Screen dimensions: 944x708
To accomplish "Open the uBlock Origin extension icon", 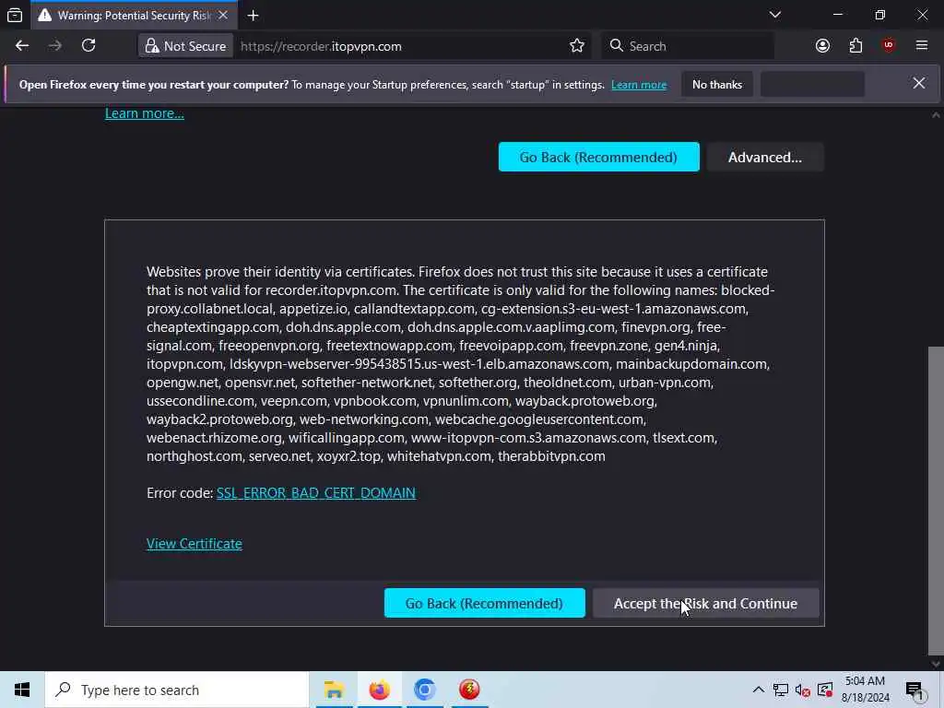I will pos(889,46).
